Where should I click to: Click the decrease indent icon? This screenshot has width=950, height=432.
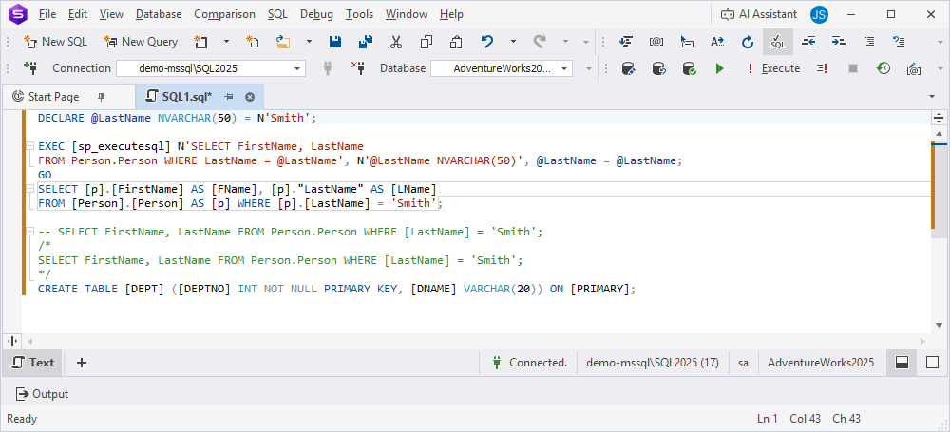[808, 42]
